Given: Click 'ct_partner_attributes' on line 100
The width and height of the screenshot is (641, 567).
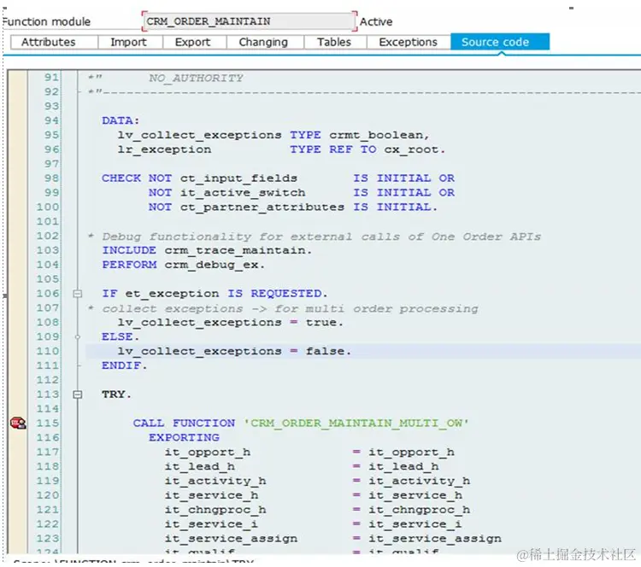Looking at the screenshot, I should click(262, 208).
